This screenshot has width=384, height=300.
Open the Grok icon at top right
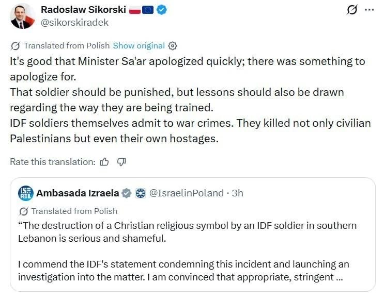352,10
